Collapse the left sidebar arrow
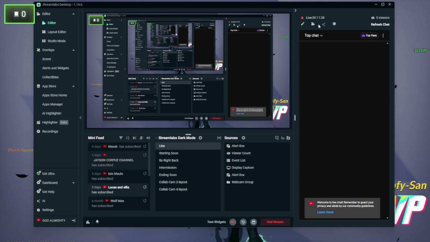This screenshot has width=430, height=242. (x=80, y=118)
